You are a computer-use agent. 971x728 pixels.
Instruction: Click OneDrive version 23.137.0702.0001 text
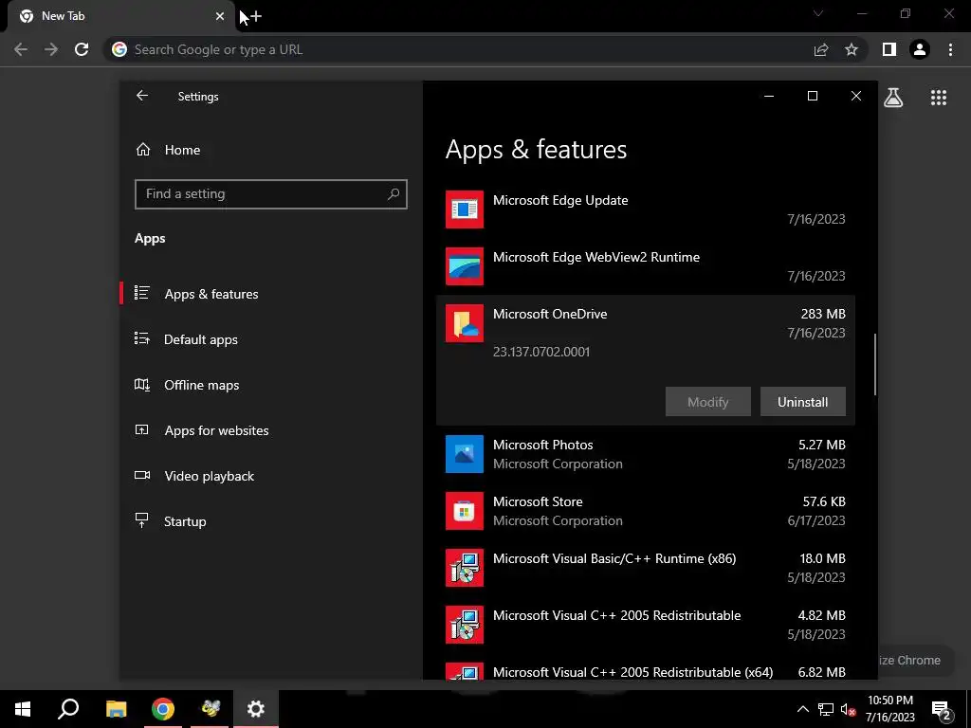point(541,352)
